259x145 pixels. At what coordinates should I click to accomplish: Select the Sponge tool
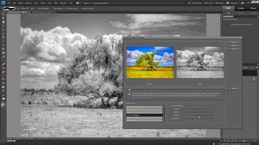(3, 99)
